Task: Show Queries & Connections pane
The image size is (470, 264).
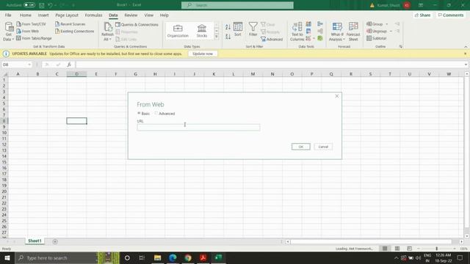Action: point(137,24)
